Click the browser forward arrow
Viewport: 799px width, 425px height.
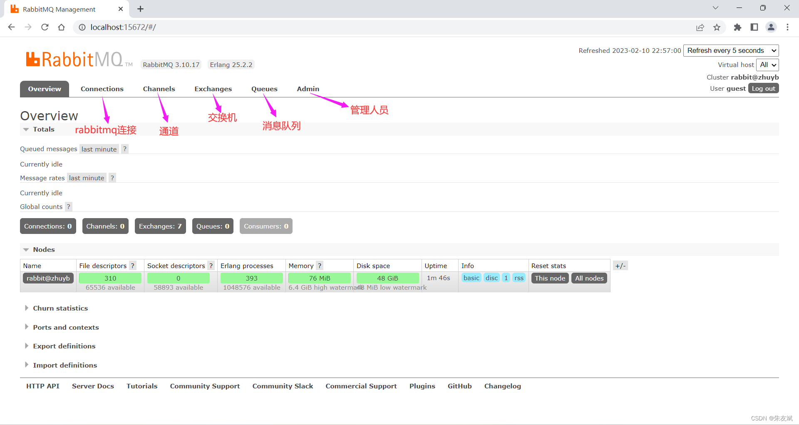tap(28, 27)
